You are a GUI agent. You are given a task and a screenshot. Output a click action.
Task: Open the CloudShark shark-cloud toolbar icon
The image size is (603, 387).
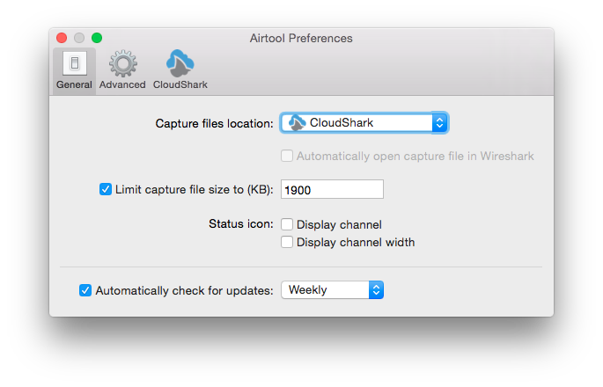coord(180,63)
